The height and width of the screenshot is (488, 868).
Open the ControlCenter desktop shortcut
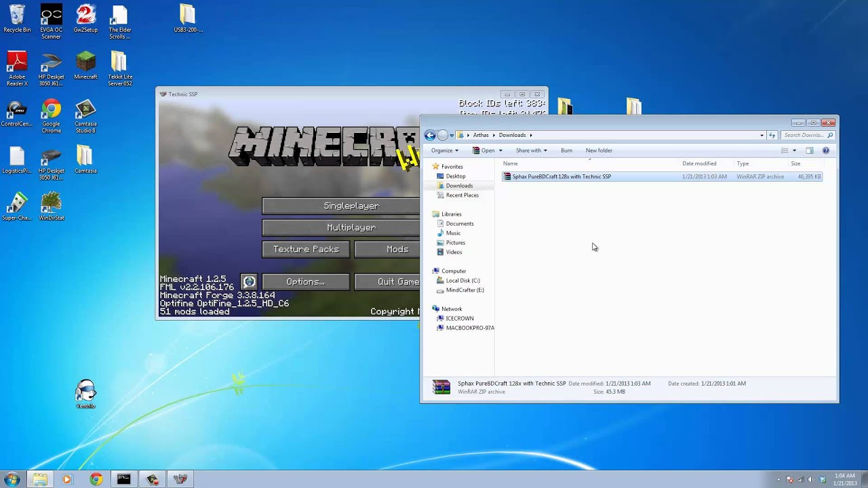point(17,113)
